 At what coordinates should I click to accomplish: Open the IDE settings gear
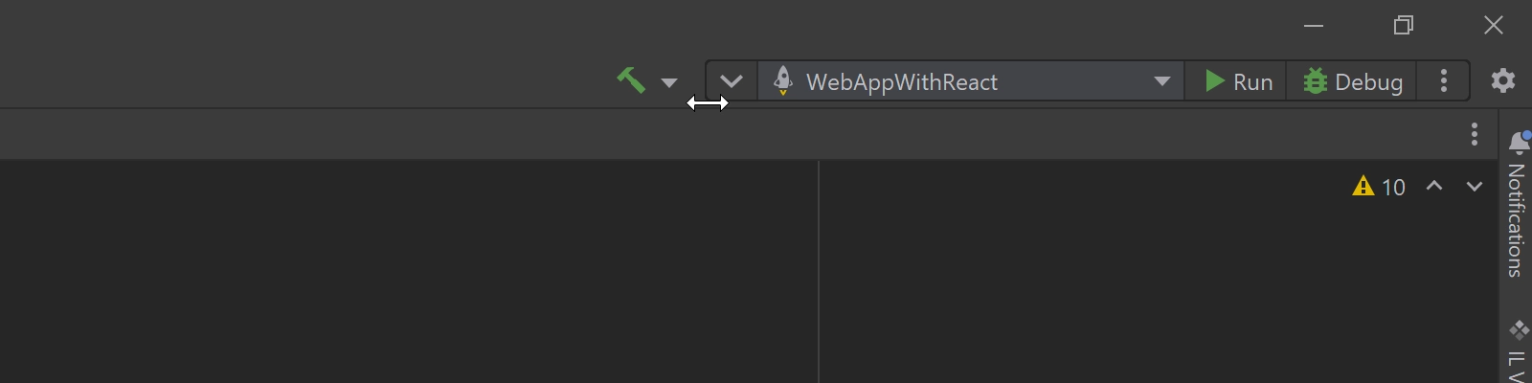click(1503, 80)
